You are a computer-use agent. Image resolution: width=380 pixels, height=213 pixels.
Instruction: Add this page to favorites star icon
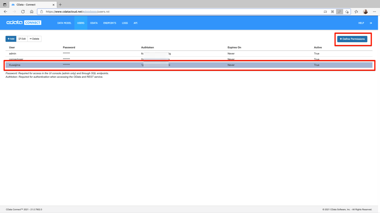(x=347, y=12)
